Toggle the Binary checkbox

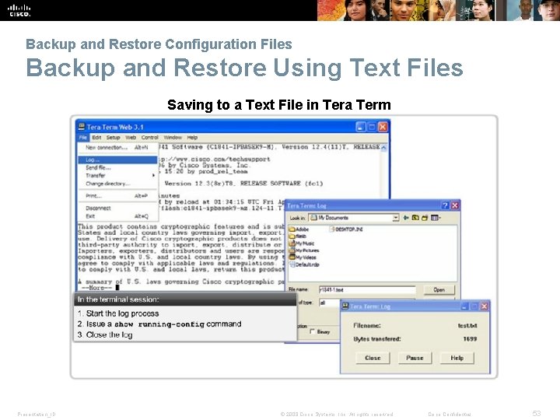point(313,331)
